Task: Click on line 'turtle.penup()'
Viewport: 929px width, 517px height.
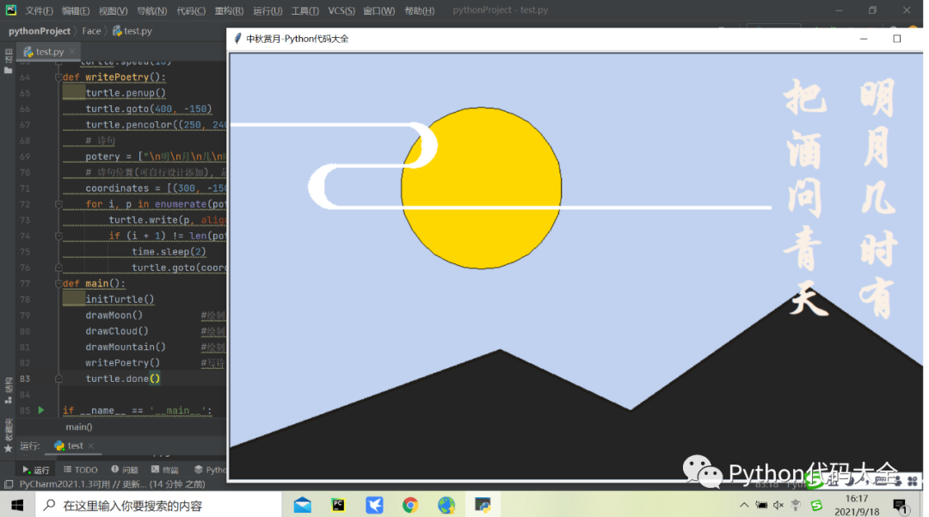Action: pyautogui.click(x=126, y=93)
